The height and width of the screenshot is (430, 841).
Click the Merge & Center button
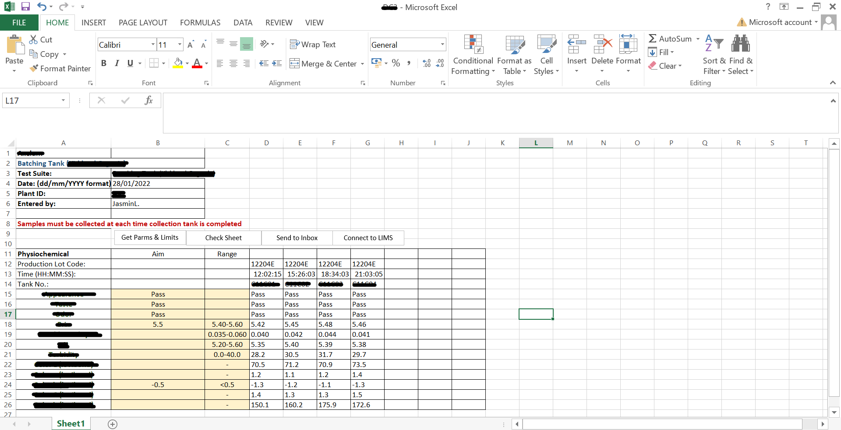pos(323,64)
